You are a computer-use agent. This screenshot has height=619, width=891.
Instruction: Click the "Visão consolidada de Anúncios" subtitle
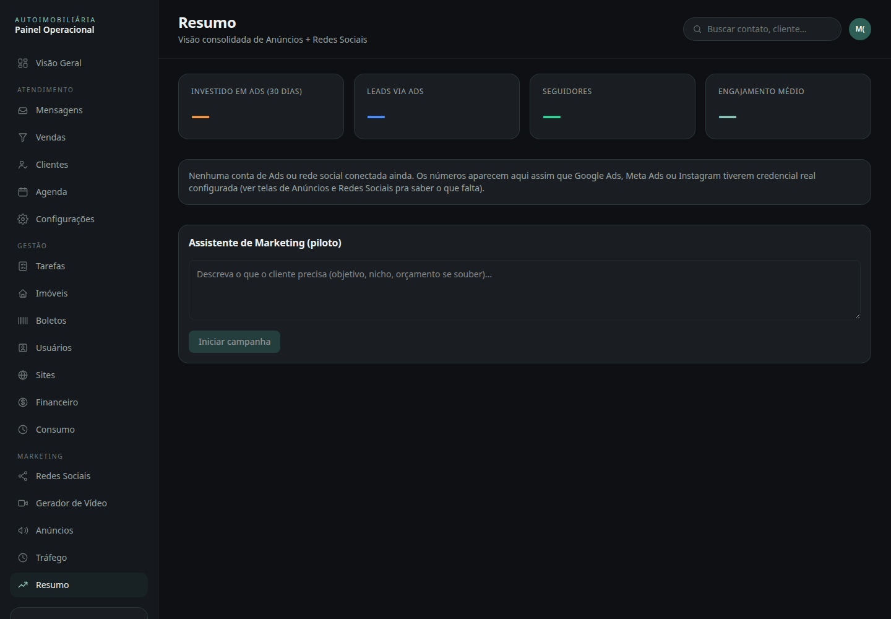pos(273,40)
